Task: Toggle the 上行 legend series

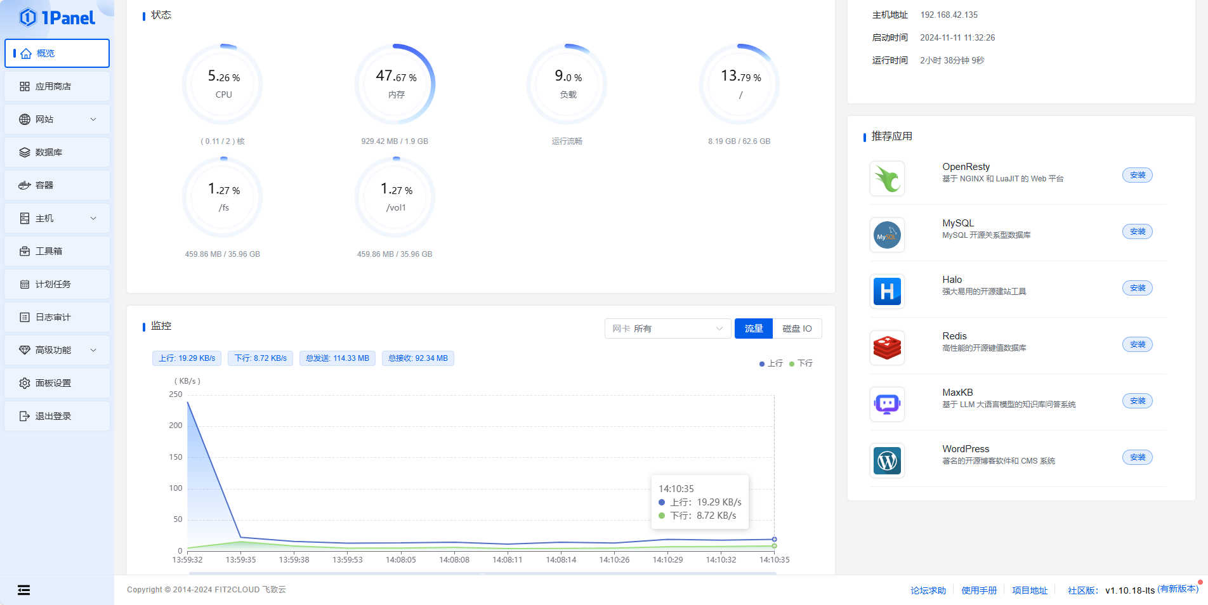Action: coord(771,363)
